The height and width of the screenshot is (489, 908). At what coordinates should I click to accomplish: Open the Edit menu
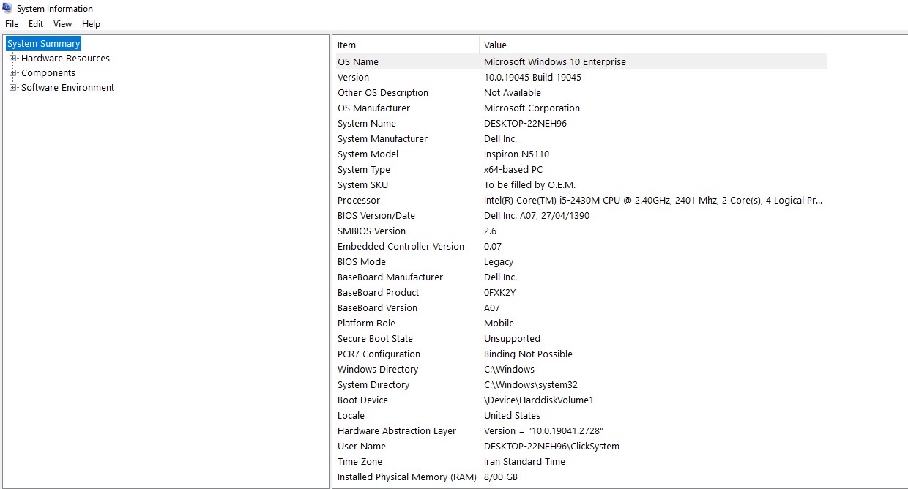click(x=36, y=24)
